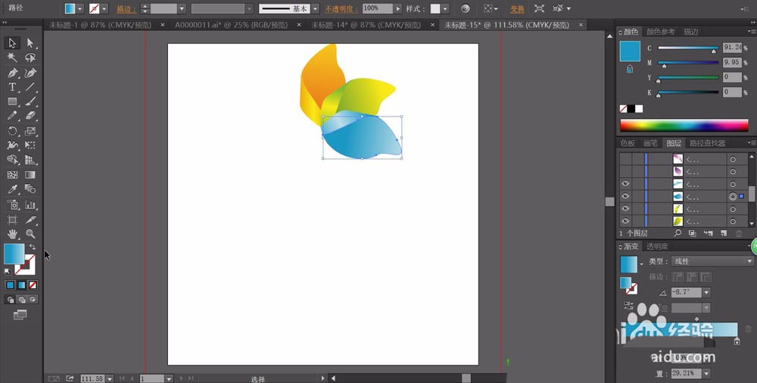The image size is (757, 383).
Task: Open the stroke weight dropdown
Action: (182, 8)
